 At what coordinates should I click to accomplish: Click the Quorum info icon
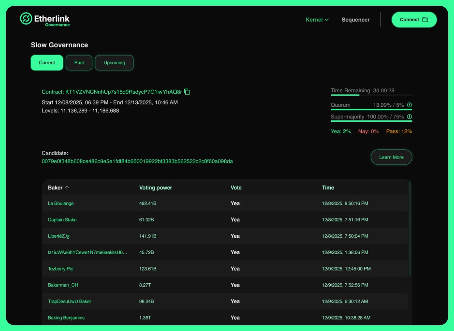[409, 105]
